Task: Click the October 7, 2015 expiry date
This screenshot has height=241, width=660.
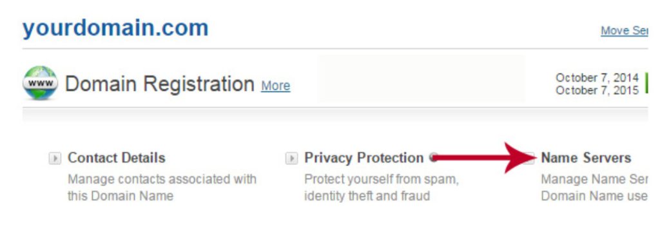Action: [597, 90]
